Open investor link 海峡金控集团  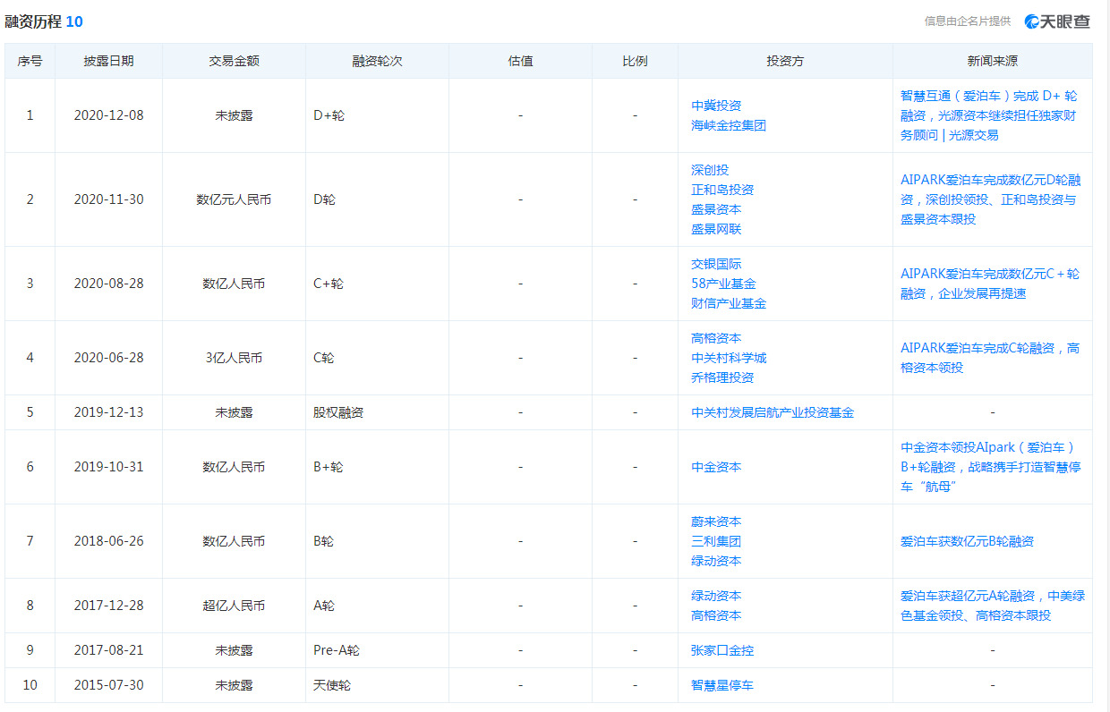click(x=729, y=125)
